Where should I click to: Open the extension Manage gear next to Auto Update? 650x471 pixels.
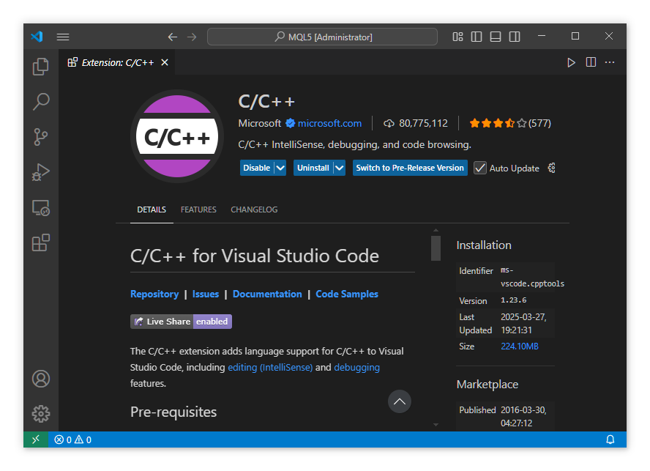[x=551, y=168]
